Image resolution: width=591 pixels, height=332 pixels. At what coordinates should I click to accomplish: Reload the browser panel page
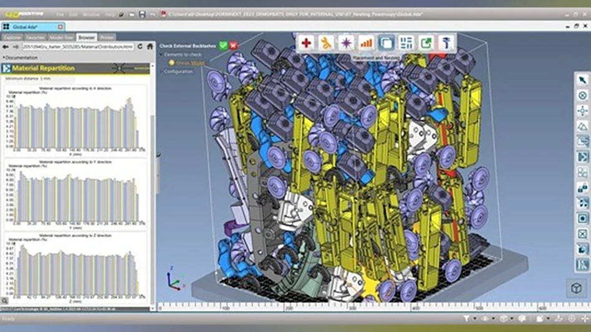click(x=140, y=46)
